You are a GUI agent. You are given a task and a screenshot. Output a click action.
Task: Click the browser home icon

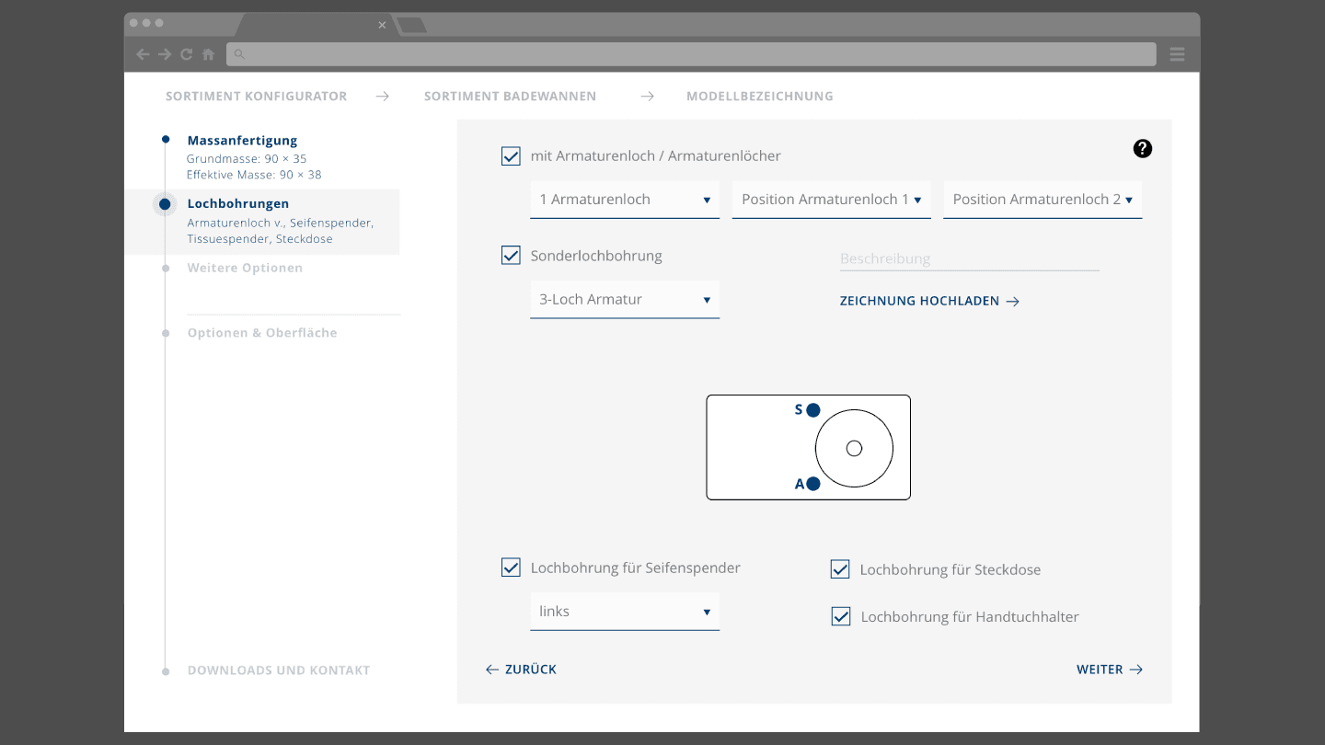pos(209,54)
